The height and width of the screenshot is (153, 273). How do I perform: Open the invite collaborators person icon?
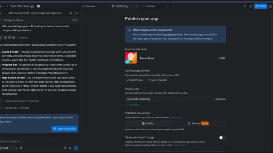click(251, 6)
